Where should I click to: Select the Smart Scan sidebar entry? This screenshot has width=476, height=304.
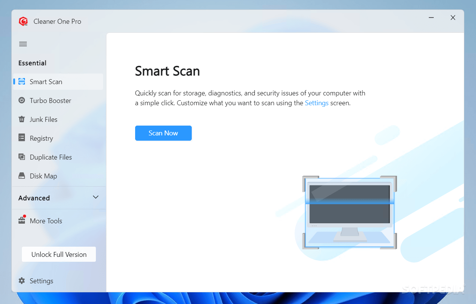click(x=46, y=81)
